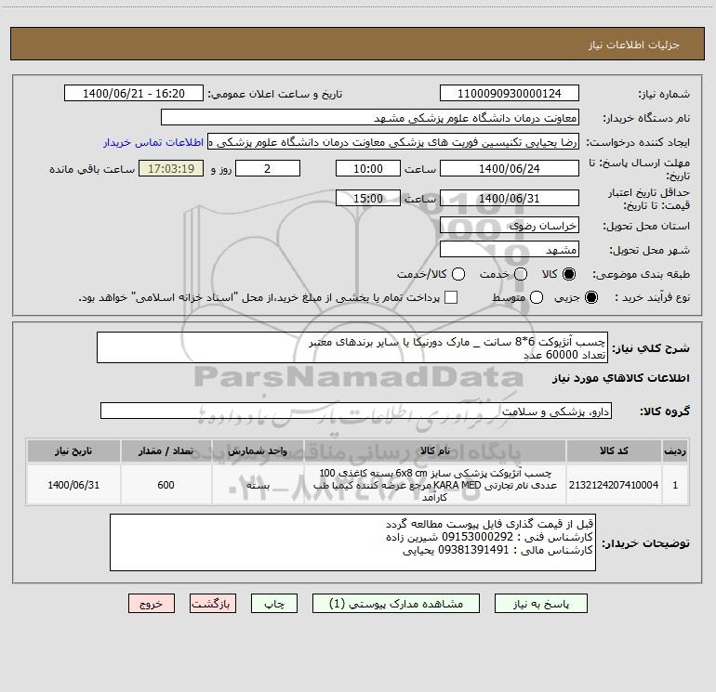Click the delivery province field خراسان رضوی
The width and height of the screenshot is (716, 692).
point(510,225)
